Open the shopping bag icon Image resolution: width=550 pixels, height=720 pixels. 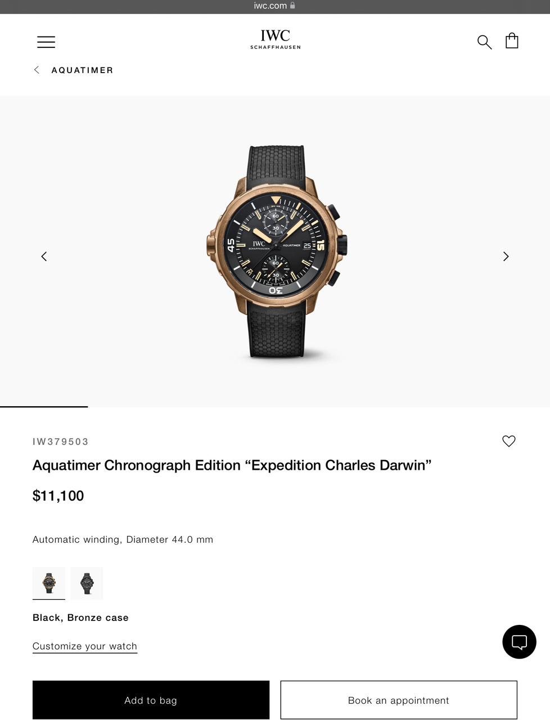click(512, 40)
